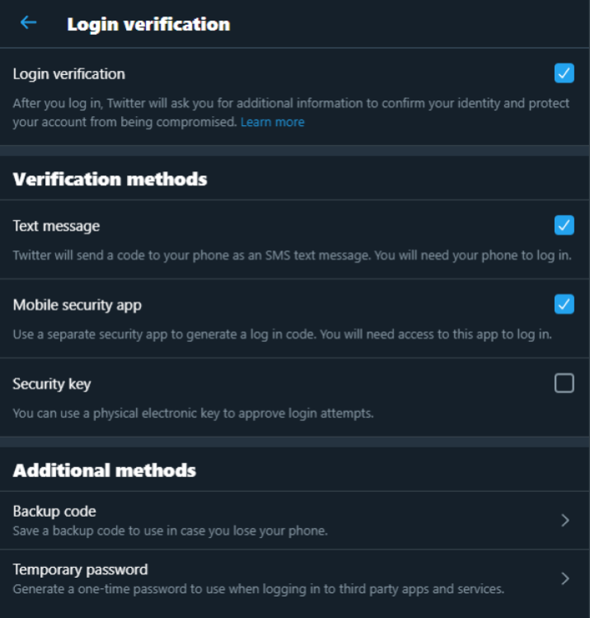Click the 'Generate a one-time password' description

[x=259, y=589]
